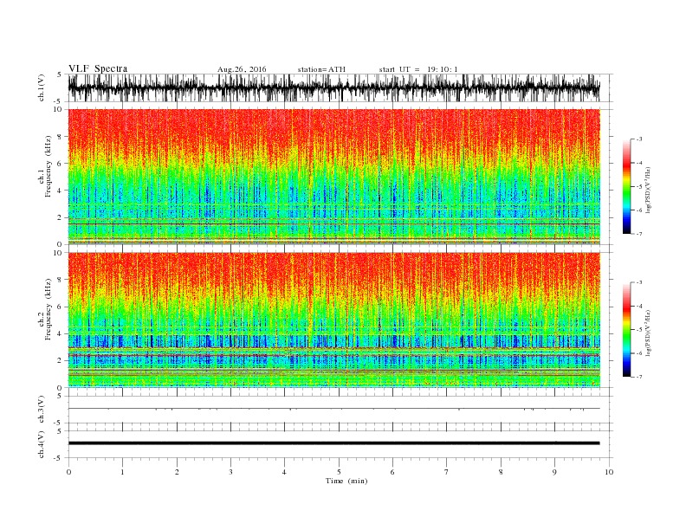Viewport: 686px width, 530px height.
Task: Click the ch.2 spectrogram plot
Action: tap(333, 320)
